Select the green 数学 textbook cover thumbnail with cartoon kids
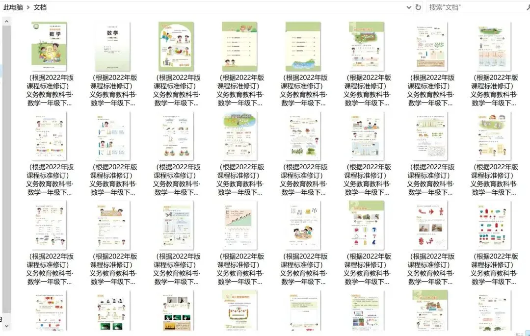 coord(49,46)
